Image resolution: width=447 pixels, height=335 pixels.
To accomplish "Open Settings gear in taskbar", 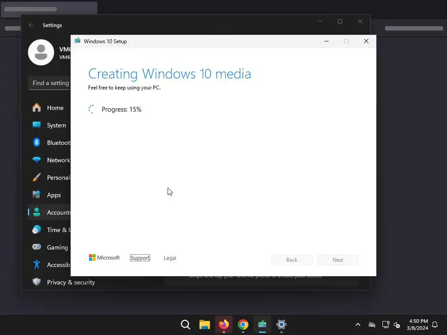I will click(x=282, y=325).
